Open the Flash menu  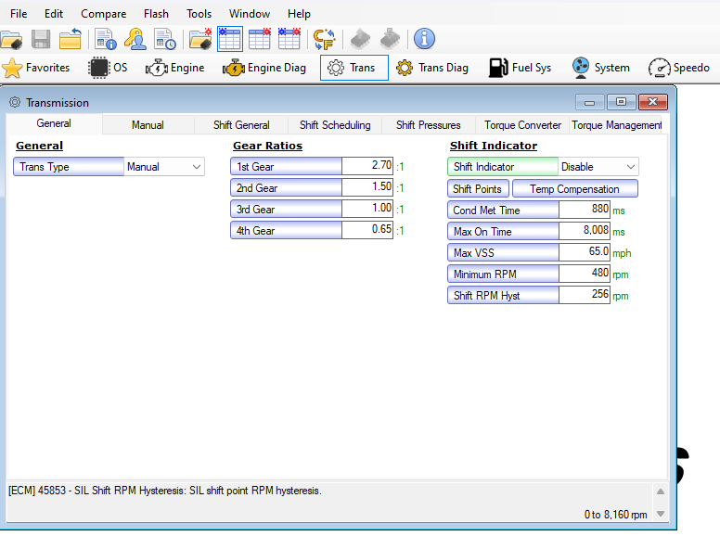[156, 14]
